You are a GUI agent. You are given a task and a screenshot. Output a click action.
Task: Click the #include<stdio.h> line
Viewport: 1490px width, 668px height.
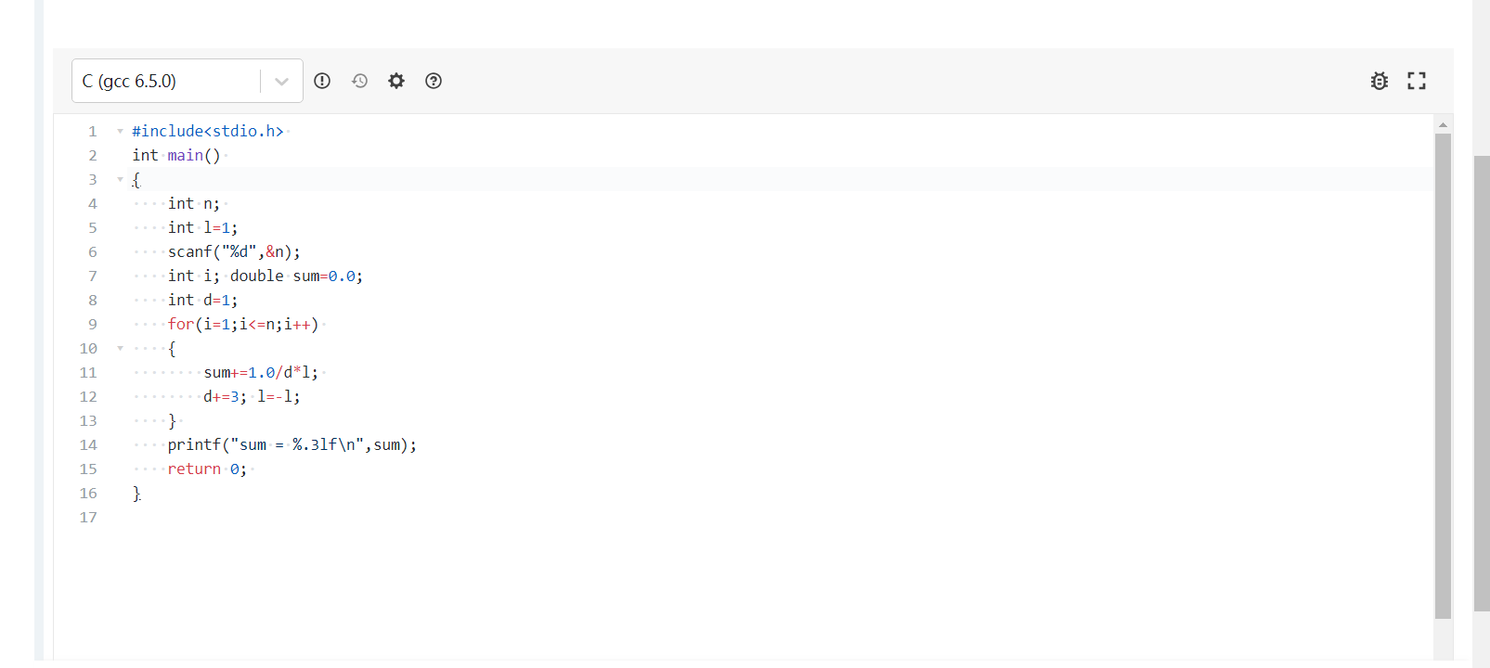coord(207,131)
